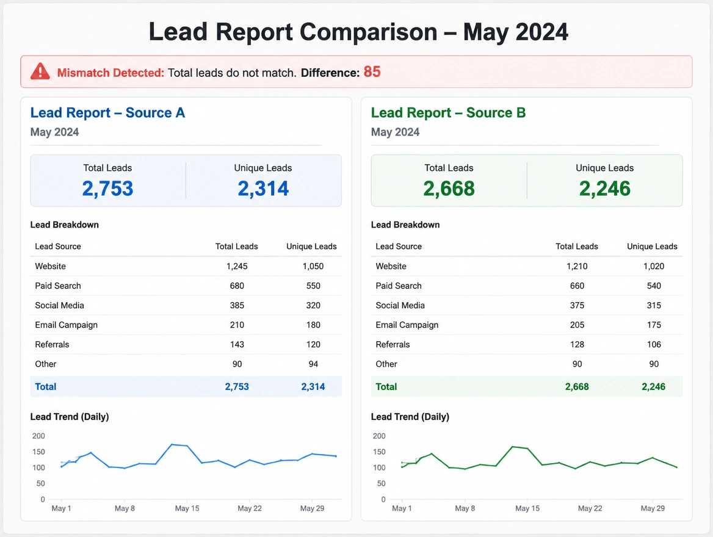Click Source B Website total leads 1,210
The width and height of the screenshot is (713, 537).
[577, 266]
